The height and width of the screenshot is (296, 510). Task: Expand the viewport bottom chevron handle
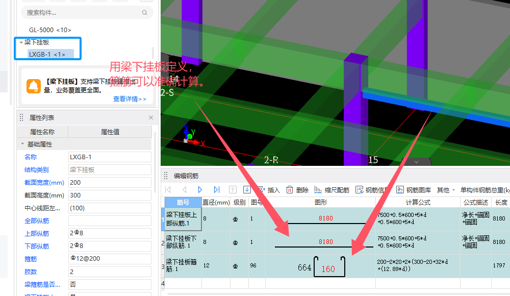(416, 161)
